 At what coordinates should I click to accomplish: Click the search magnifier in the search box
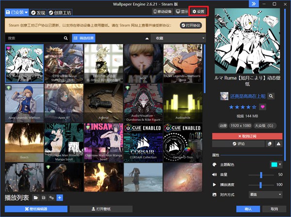click(x=66, y=38)
